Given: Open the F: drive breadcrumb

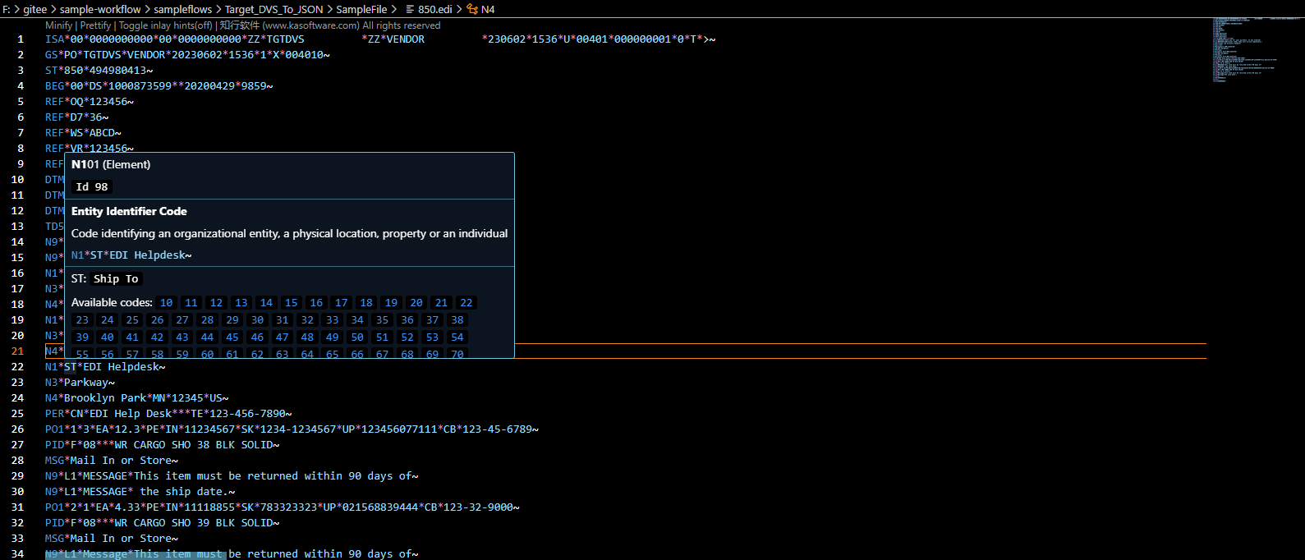Looking at the screenshot, I should (7, 9).
